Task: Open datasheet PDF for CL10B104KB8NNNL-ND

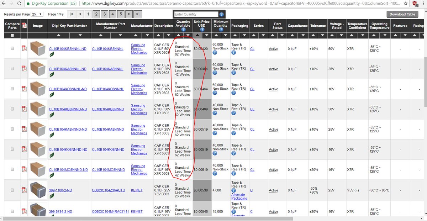Action: [x=24, y=48]
